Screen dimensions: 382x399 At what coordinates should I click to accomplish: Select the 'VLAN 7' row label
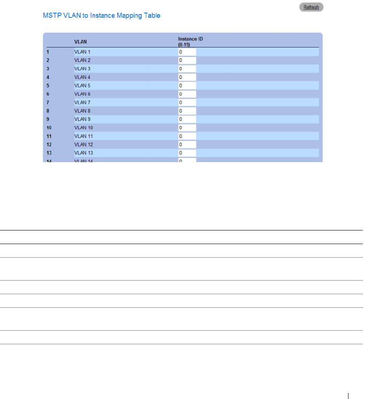point(82,102)
